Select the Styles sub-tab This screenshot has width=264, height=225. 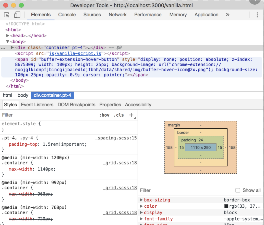pos(10,105)
